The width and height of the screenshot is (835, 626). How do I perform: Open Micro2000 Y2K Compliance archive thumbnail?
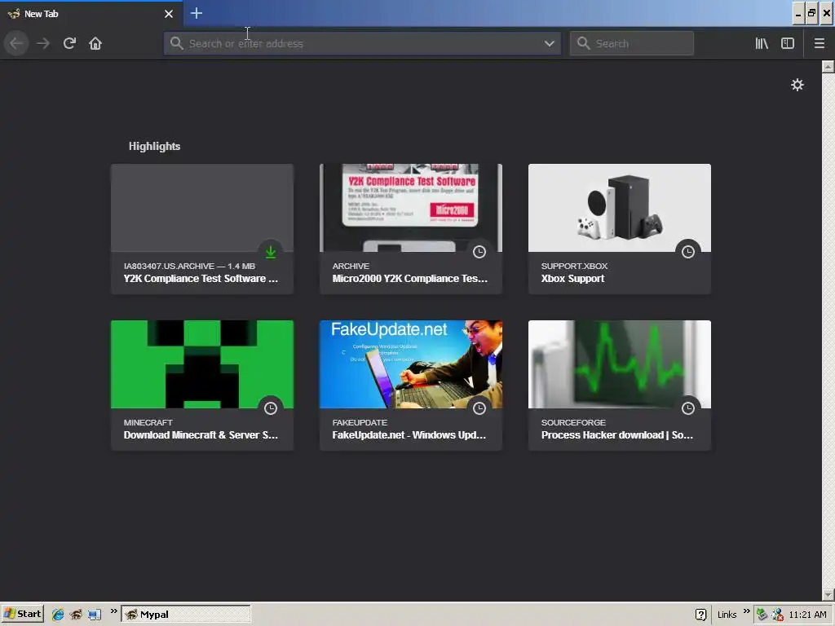pos(411,208)
